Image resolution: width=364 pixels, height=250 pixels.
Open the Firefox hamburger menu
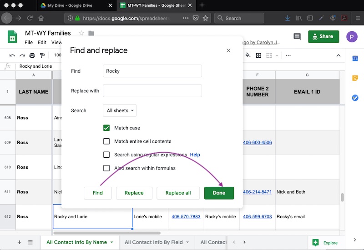tap(358, 18)
